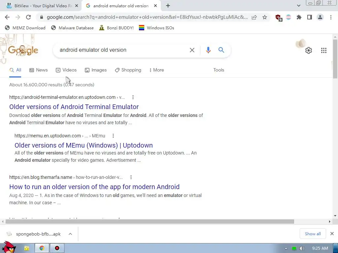Open the volume control in system tray
Viewport: 338px width, 253px height.
[x=302, y=248]
